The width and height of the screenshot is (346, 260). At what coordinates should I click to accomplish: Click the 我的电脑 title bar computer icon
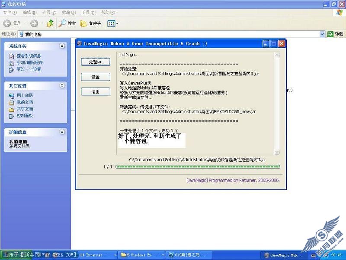(x=3, y=4)
